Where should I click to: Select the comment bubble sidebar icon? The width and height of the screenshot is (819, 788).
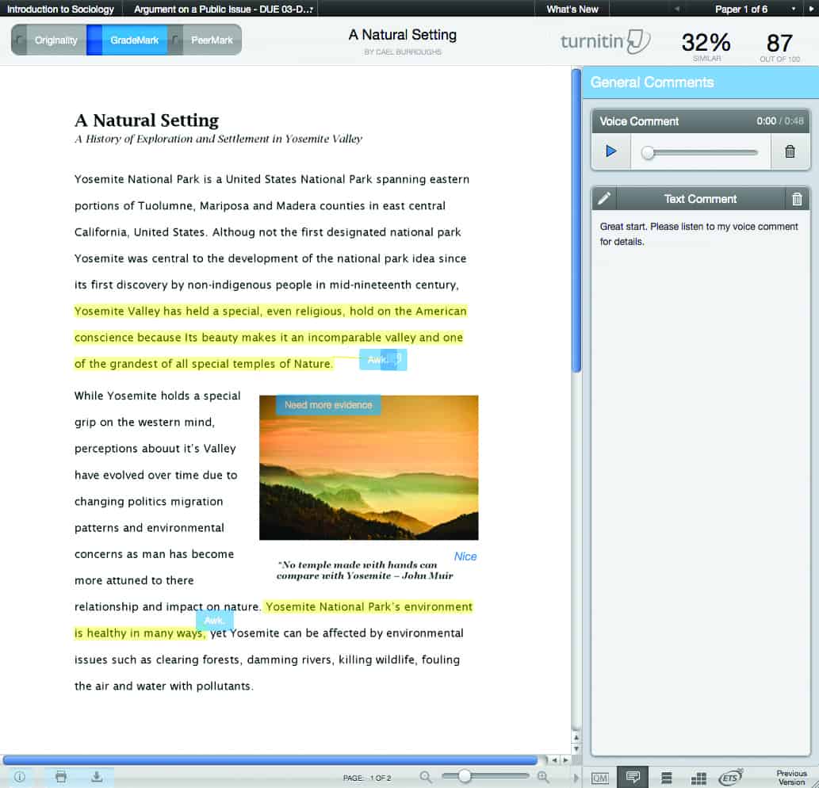click(633, 778)
